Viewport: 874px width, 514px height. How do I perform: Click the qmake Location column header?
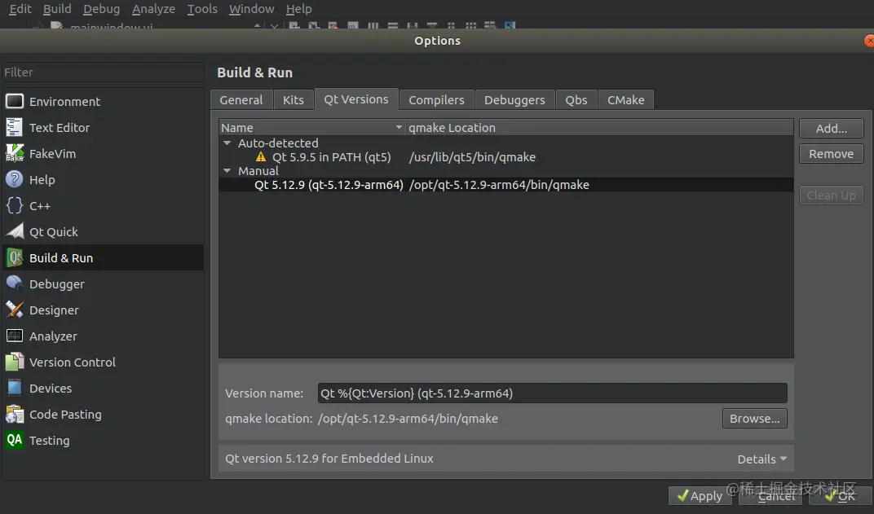pos(599,128)
